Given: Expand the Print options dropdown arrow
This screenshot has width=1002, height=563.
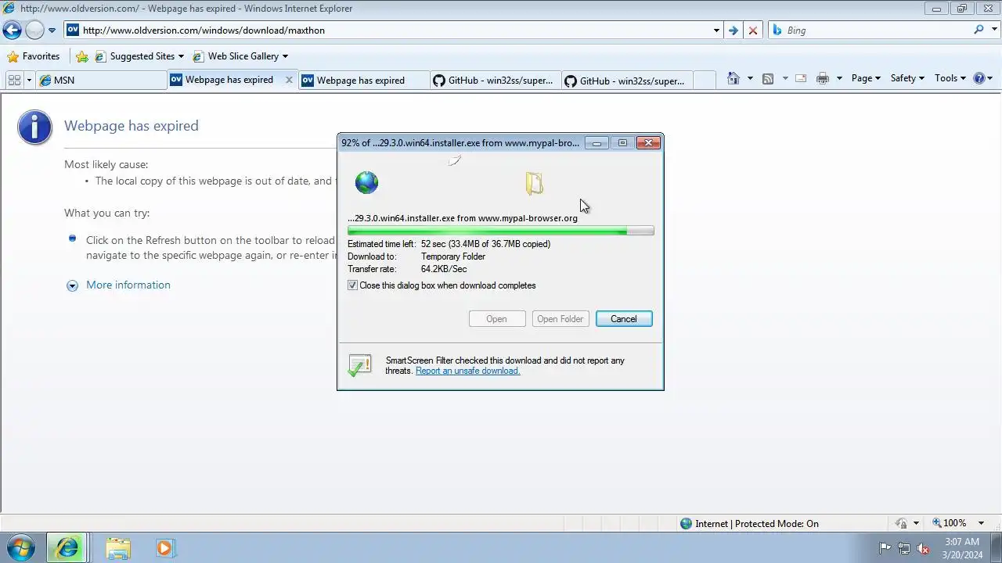Looking at the screenshot, I should [x=839, y=78].
